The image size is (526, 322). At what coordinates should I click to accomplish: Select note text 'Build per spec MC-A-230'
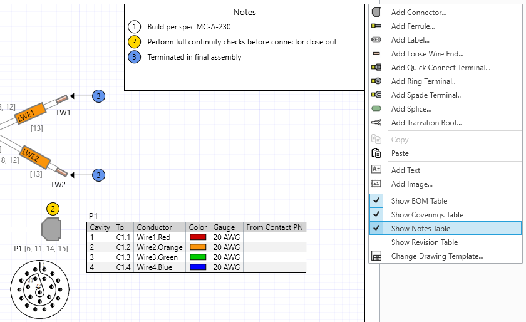189,27
